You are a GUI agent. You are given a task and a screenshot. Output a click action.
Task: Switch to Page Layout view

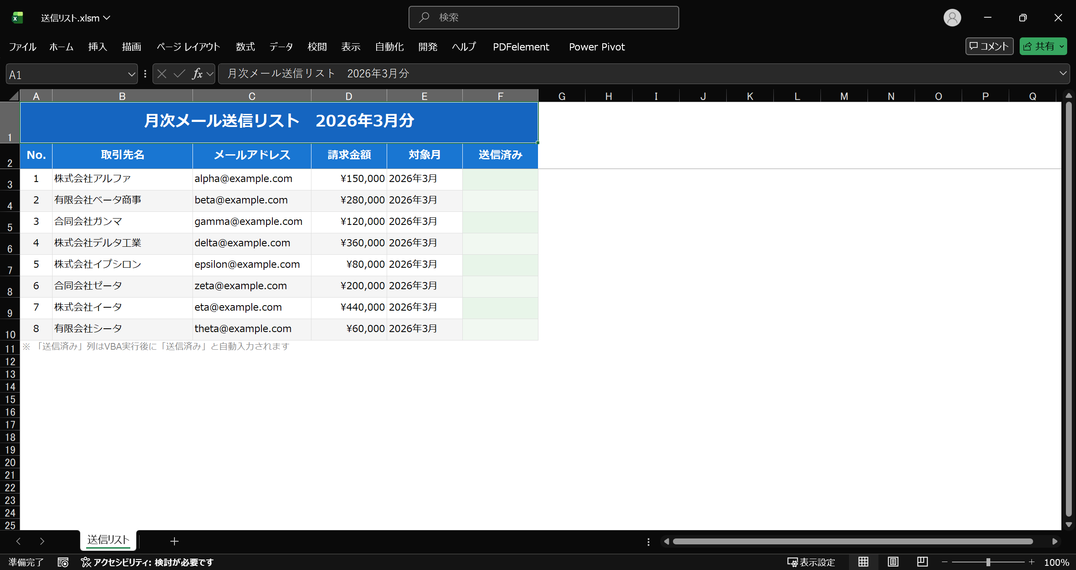click(x=893, y=562)
